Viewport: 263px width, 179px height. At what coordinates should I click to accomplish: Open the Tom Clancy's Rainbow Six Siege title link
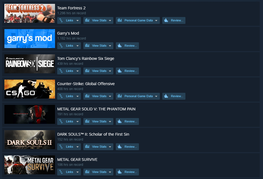pyautogui.click(x=86, y=58)
